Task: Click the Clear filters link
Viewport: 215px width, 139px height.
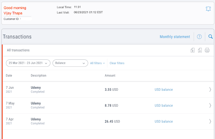Action: point(117,63)
